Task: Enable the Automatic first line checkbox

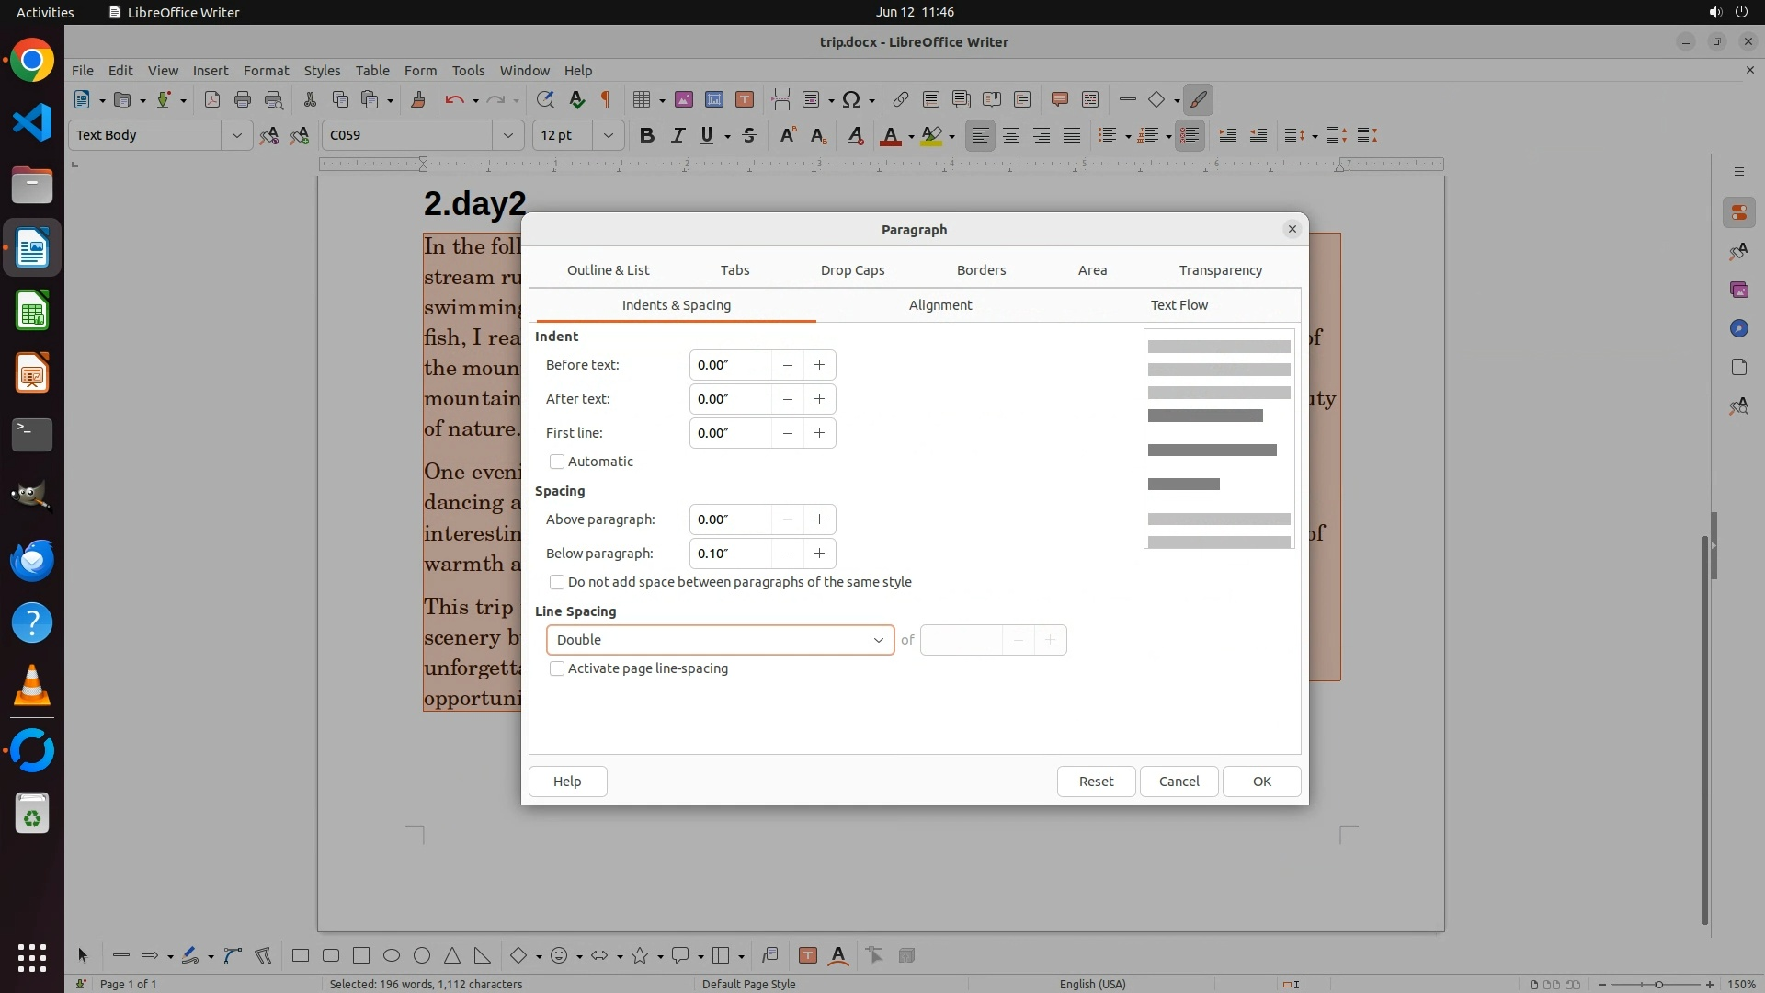Action: (557, 462)
